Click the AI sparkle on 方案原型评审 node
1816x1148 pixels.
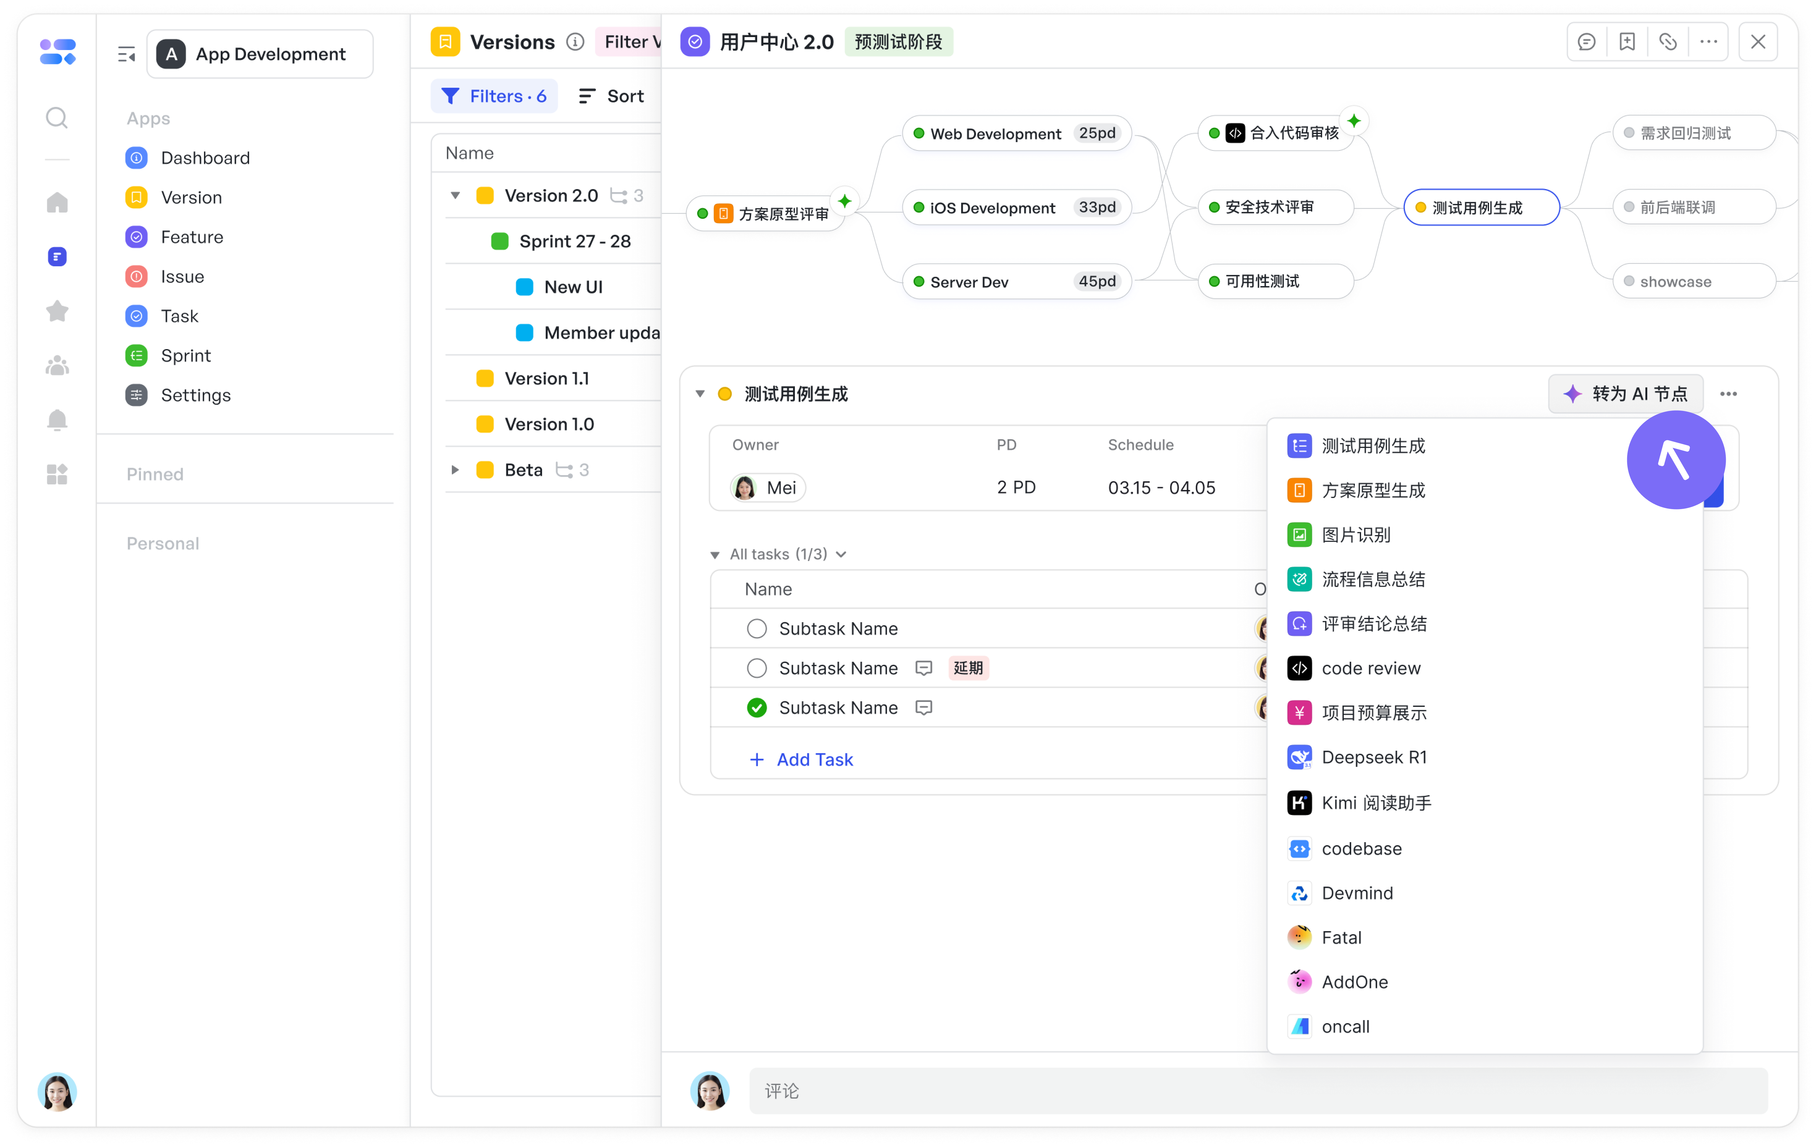click(845, 200)
